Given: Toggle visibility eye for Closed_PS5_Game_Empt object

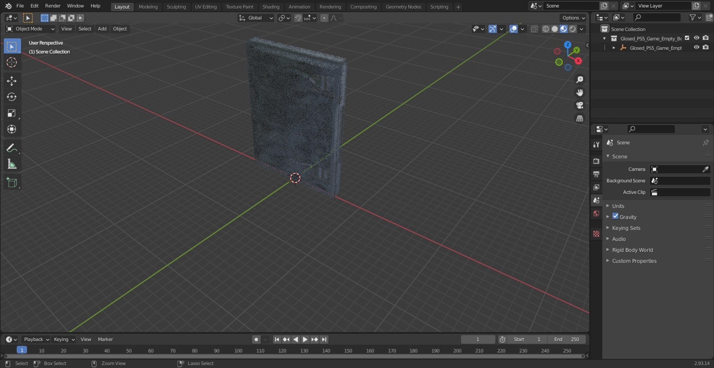Looking at the screenshot, I should [x=697, y=48].
